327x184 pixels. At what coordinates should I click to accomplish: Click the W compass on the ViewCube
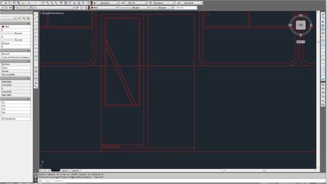tap(290, 25)
